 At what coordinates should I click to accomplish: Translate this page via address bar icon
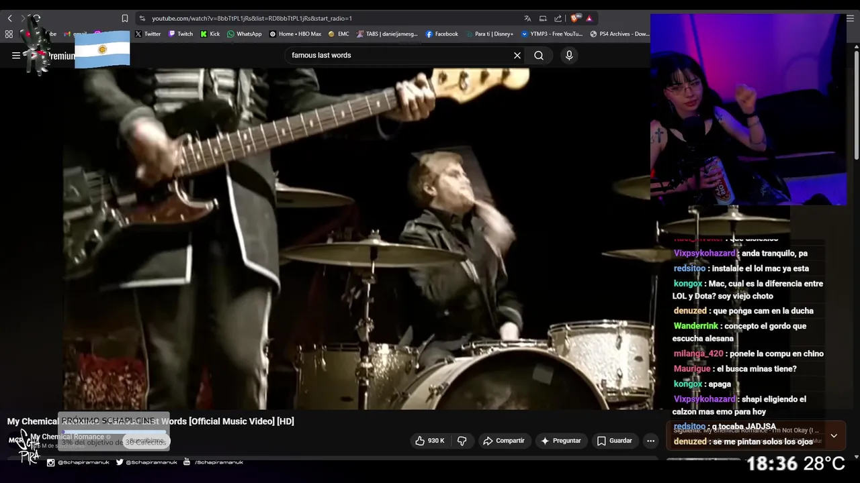pos(527,18)
